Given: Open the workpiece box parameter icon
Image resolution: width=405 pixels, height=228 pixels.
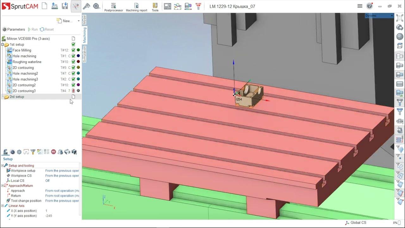Looking at the screenshot, I should point(67,152).
